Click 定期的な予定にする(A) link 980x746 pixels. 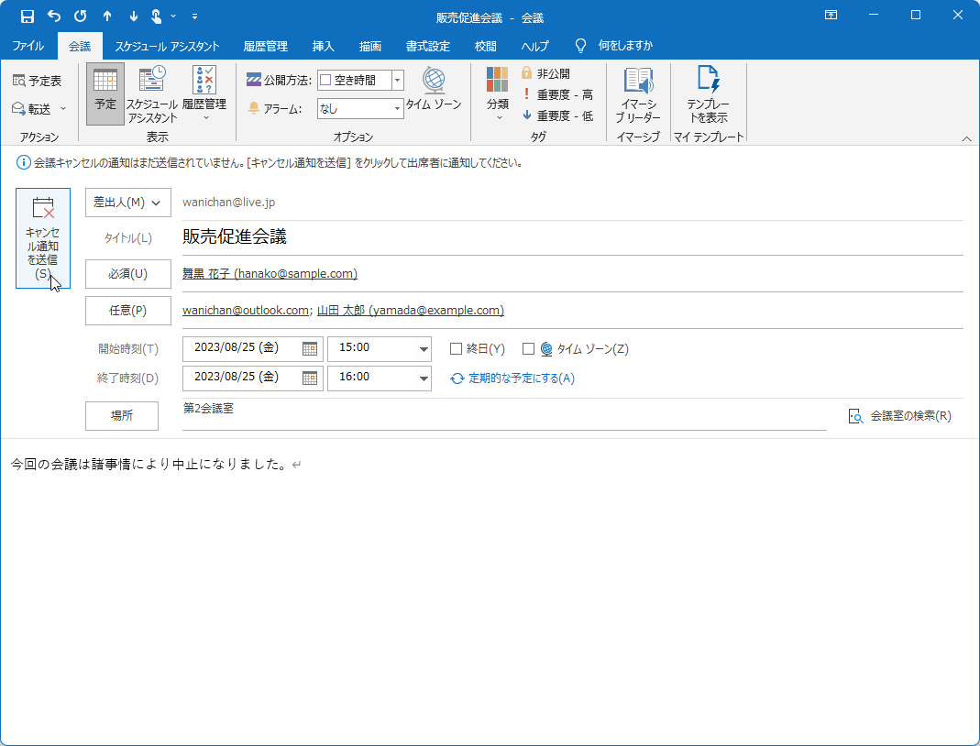[x=512, y=378]
